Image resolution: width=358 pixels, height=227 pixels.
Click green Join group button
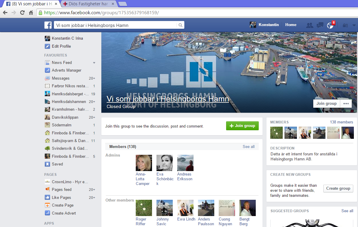242,126
